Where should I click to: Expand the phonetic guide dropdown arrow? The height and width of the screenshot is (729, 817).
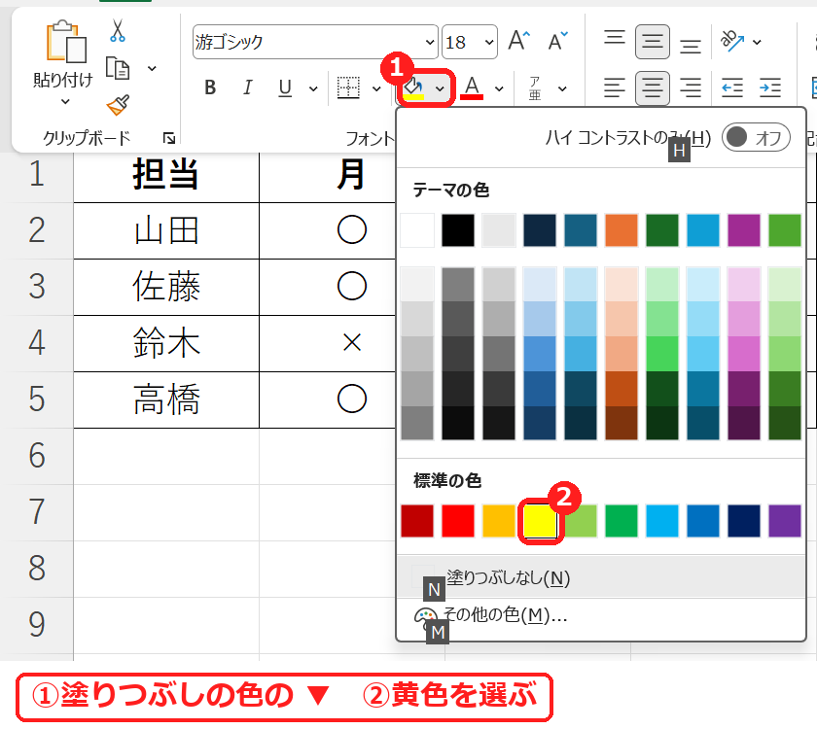562,88
